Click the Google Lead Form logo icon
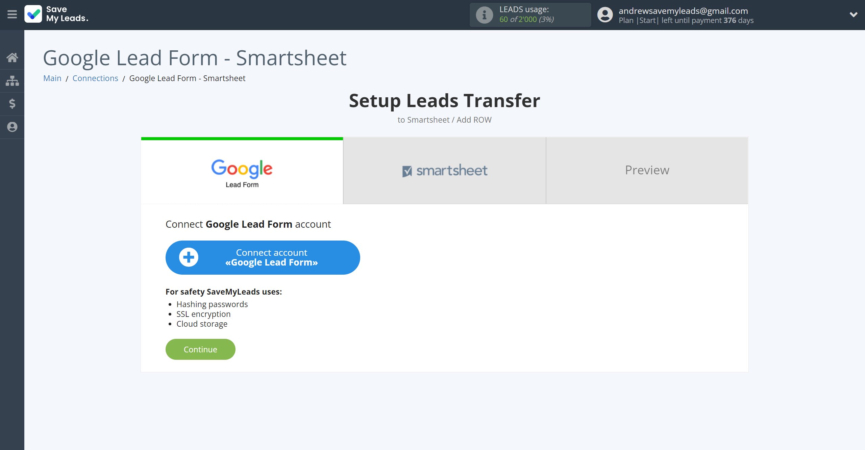 click(x=242, y=170)
